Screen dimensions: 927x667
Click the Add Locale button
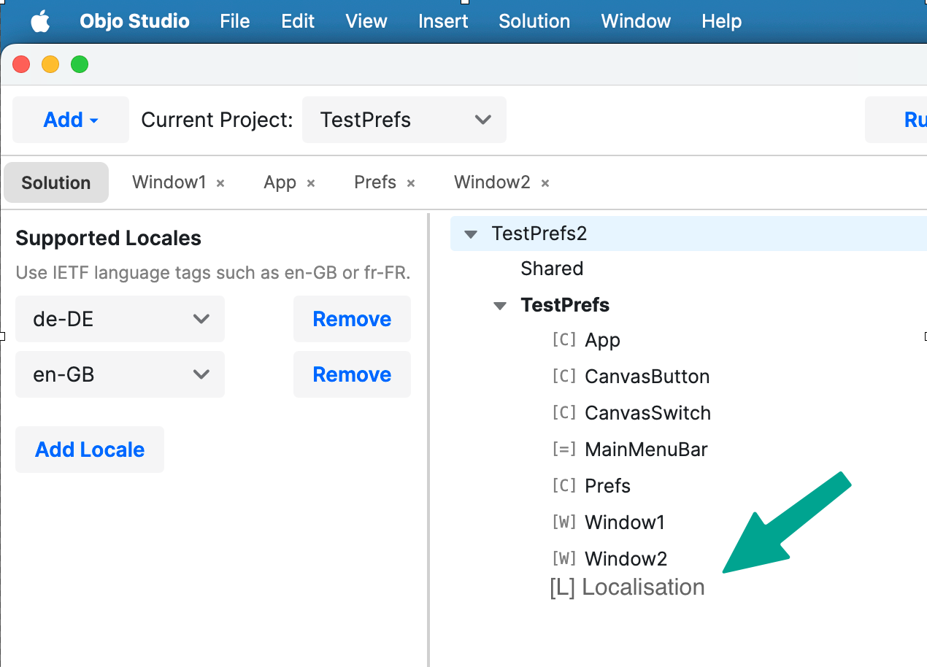coord(90,450)
